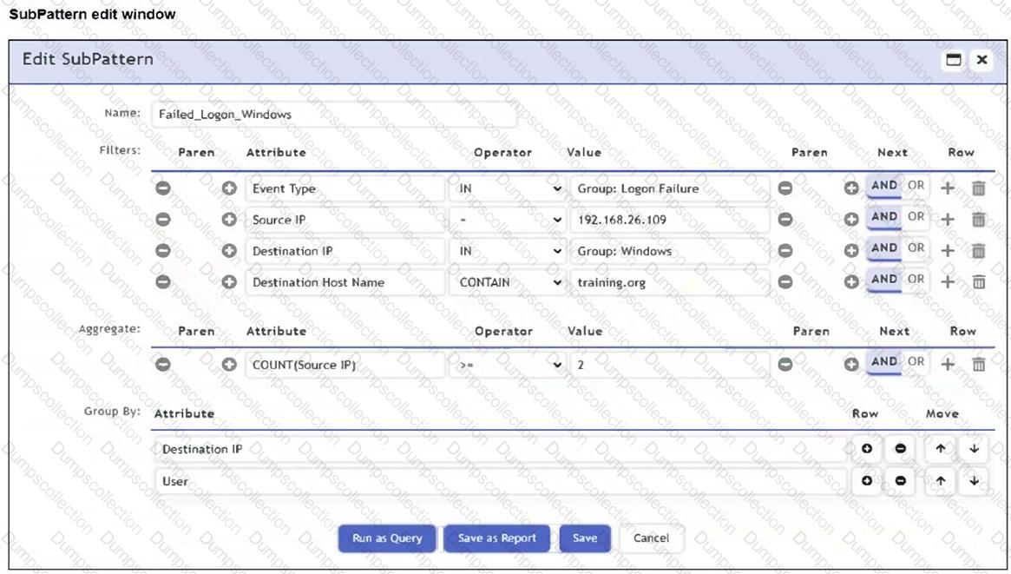Add a row after the Source IP filter

coord(948,220)
